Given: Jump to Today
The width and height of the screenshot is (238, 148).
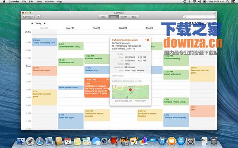Looking at the screenshot, I should (x=38, y=23).
